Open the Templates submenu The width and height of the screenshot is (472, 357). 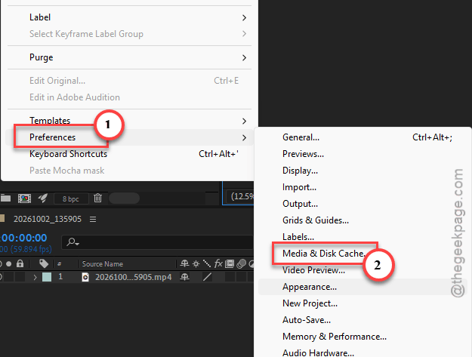pyautogui.click(x=129, y=121)
